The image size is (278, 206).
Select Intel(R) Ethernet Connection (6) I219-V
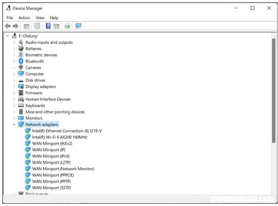click(67, 131)
